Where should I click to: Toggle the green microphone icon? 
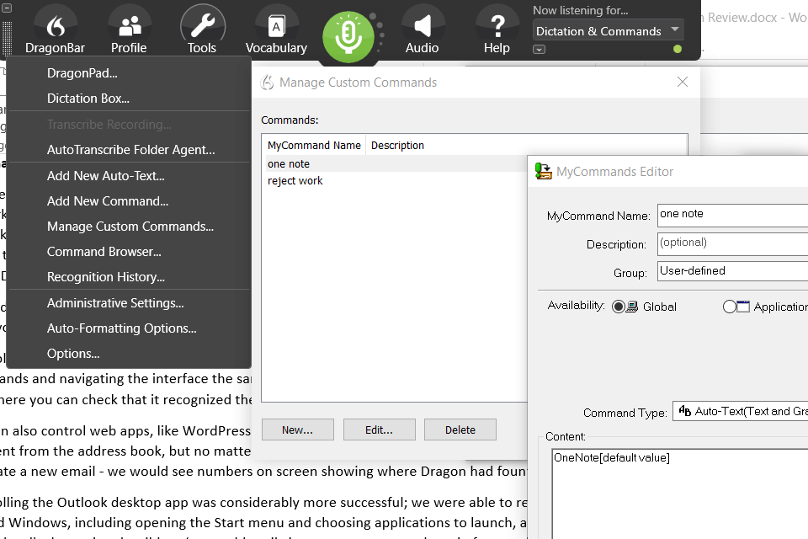[350, 37]
